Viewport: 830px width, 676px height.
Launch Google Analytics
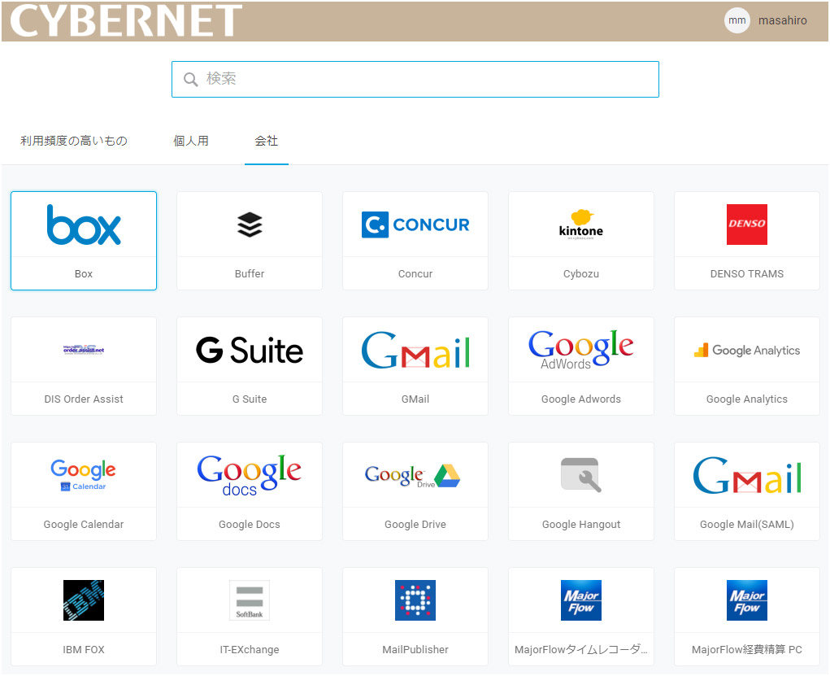[x=747, y=365]
